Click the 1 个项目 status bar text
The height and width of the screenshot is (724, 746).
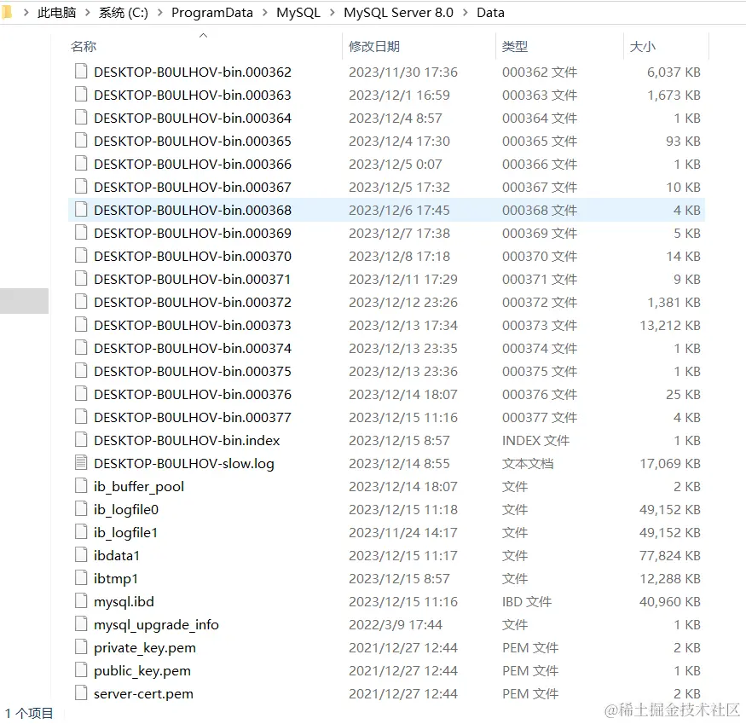(x=29, y=713)
